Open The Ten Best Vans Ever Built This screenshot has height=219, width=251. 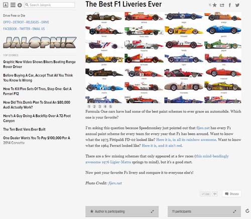pyautogui.click(x=24, y=129)
